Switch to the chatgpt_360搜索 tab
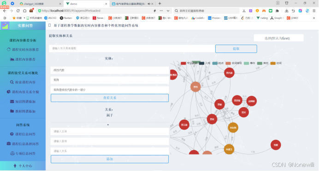319x171 pixels. [41, 4]
